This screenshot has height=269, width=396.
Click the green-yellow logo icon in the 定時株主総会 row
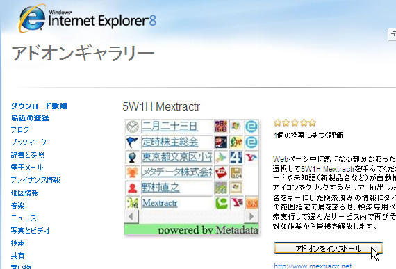click(236, 142)
